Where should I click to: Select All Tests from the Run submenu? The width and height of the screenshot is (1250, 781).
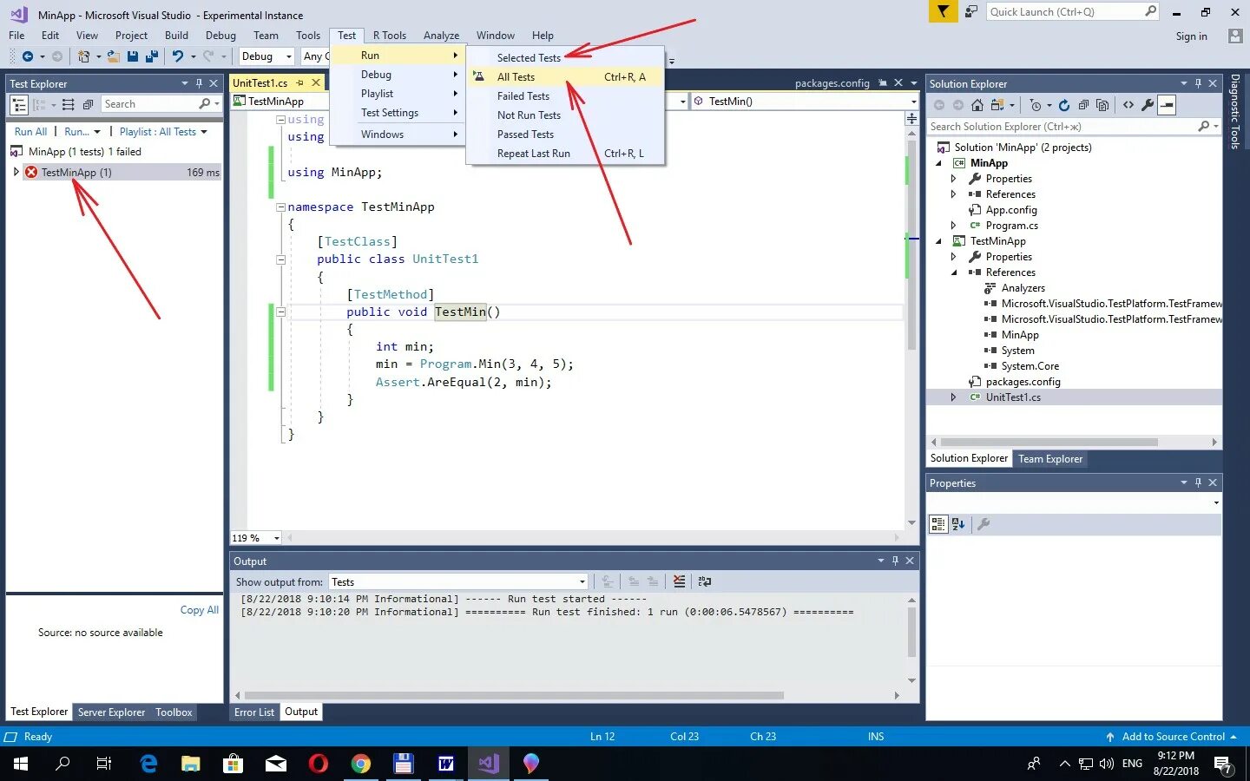(x=566, y=77)
